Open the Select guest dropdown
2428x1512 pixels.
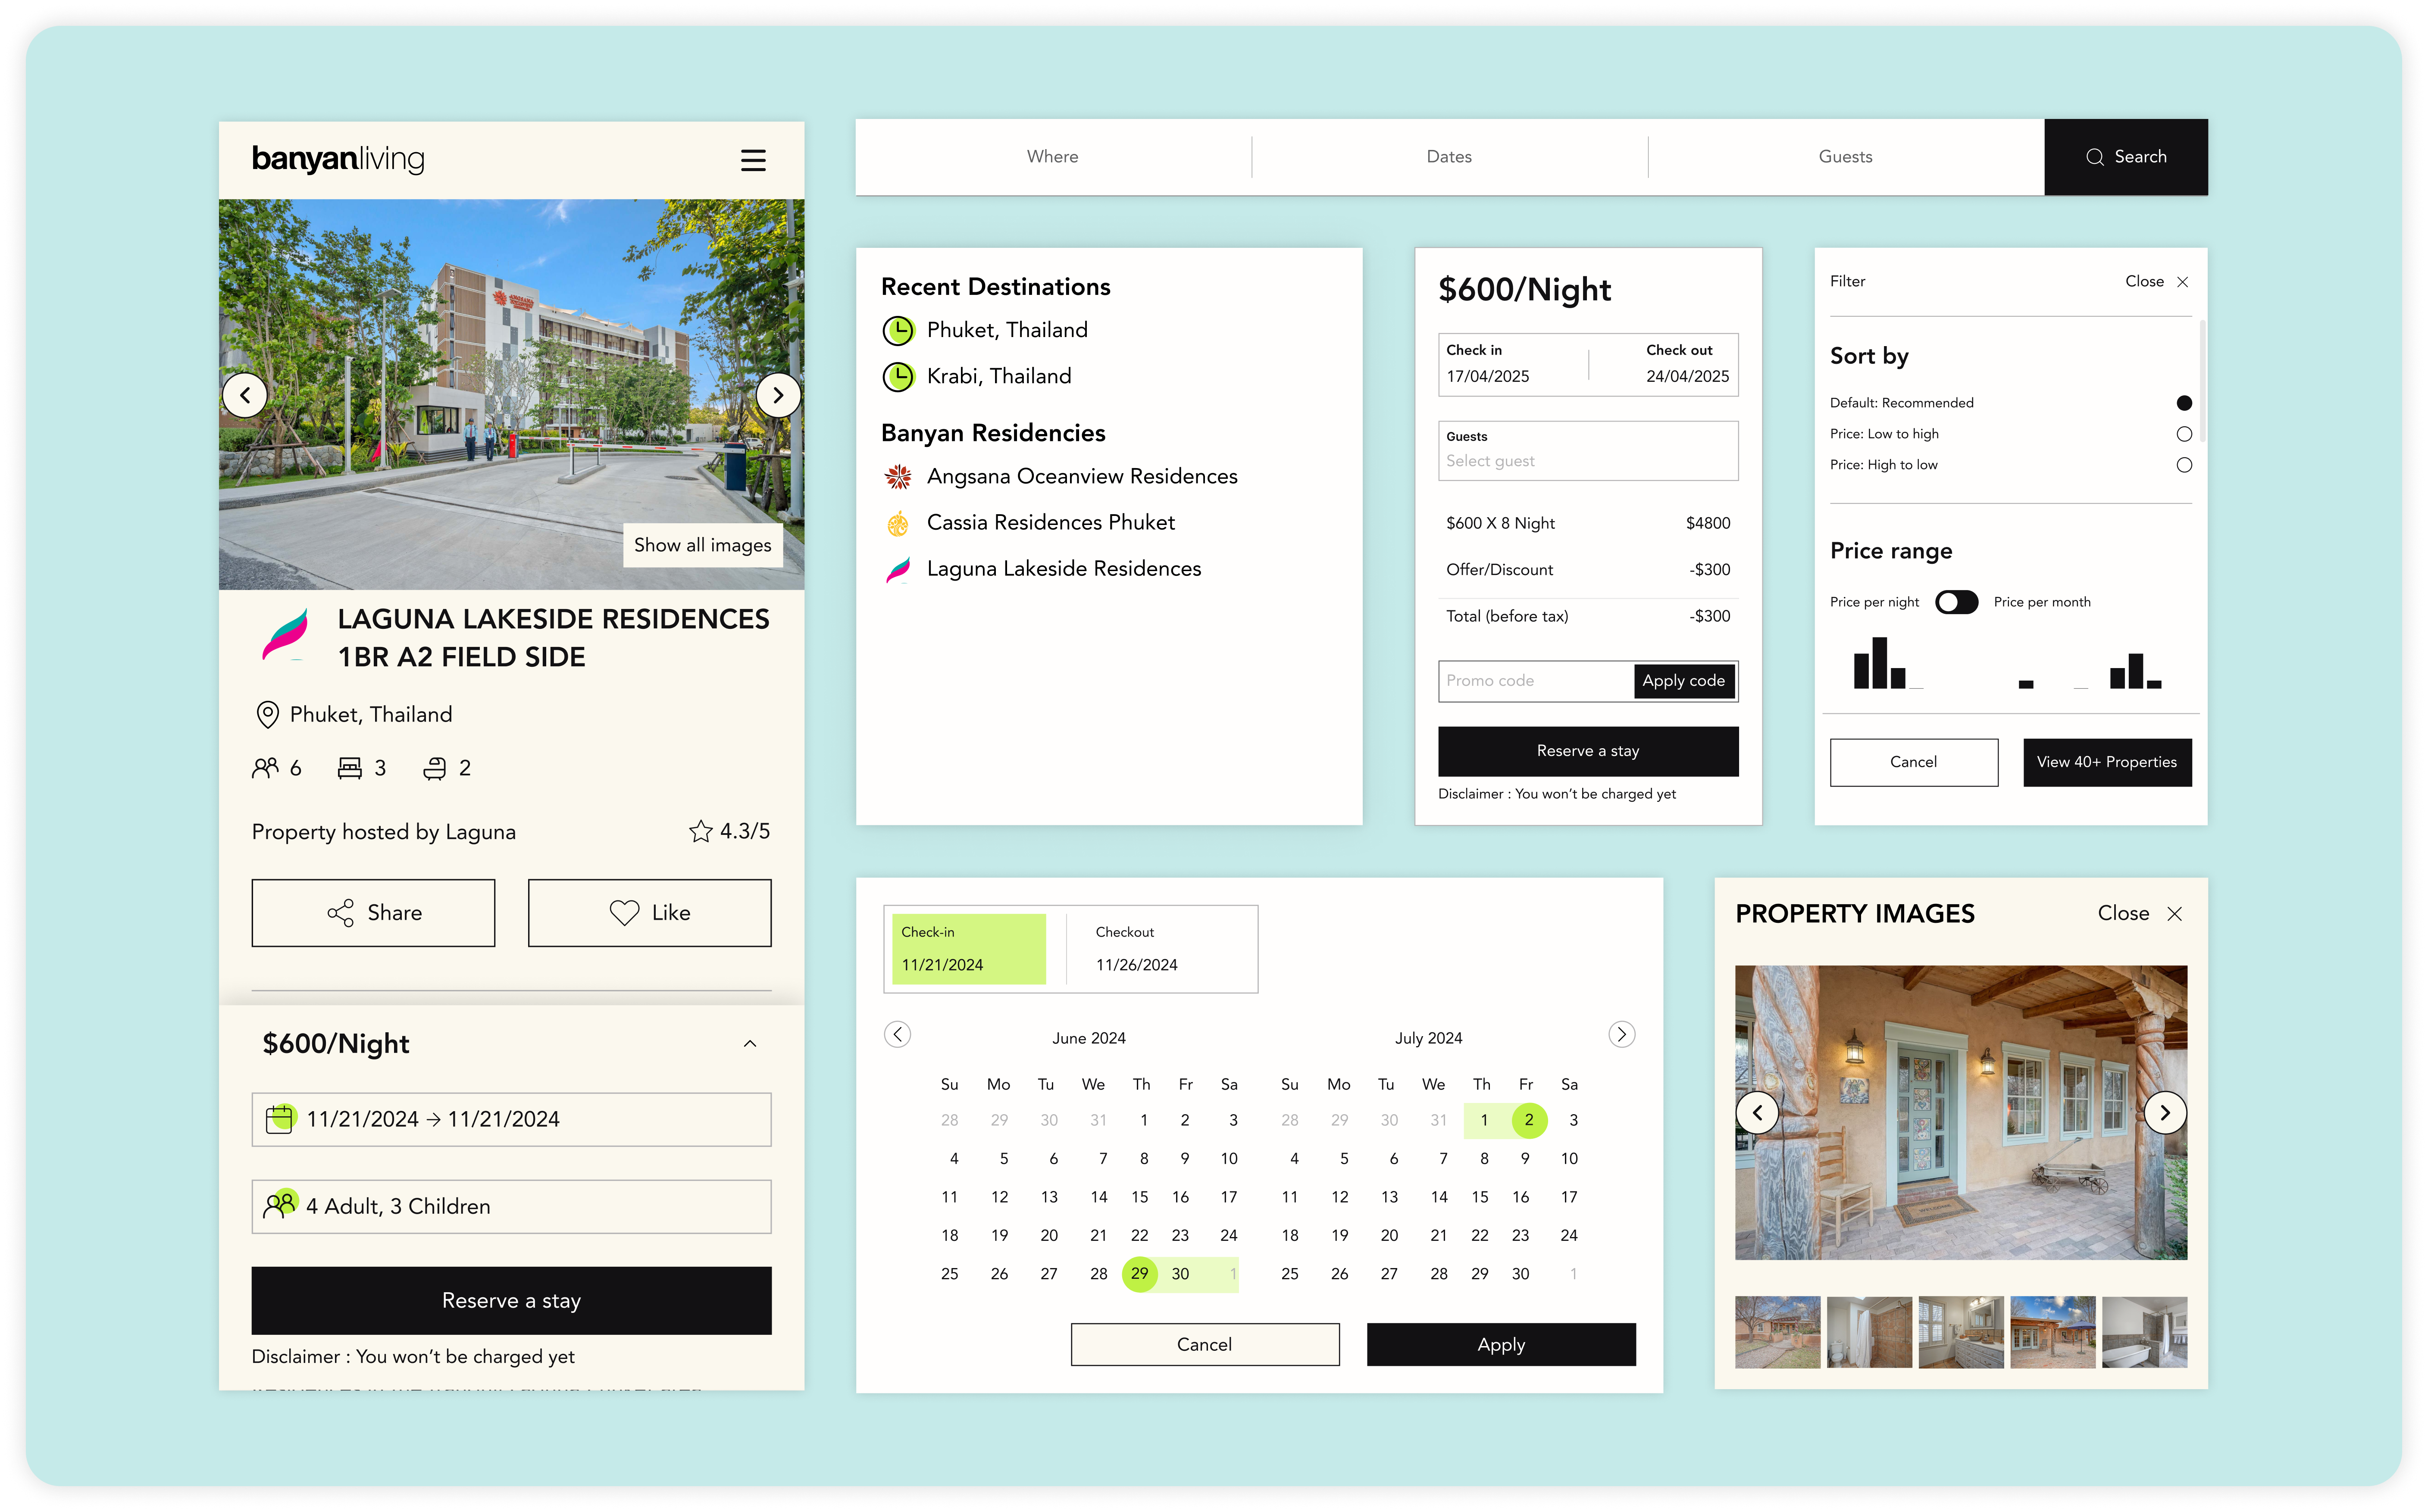pos(1588,451)
